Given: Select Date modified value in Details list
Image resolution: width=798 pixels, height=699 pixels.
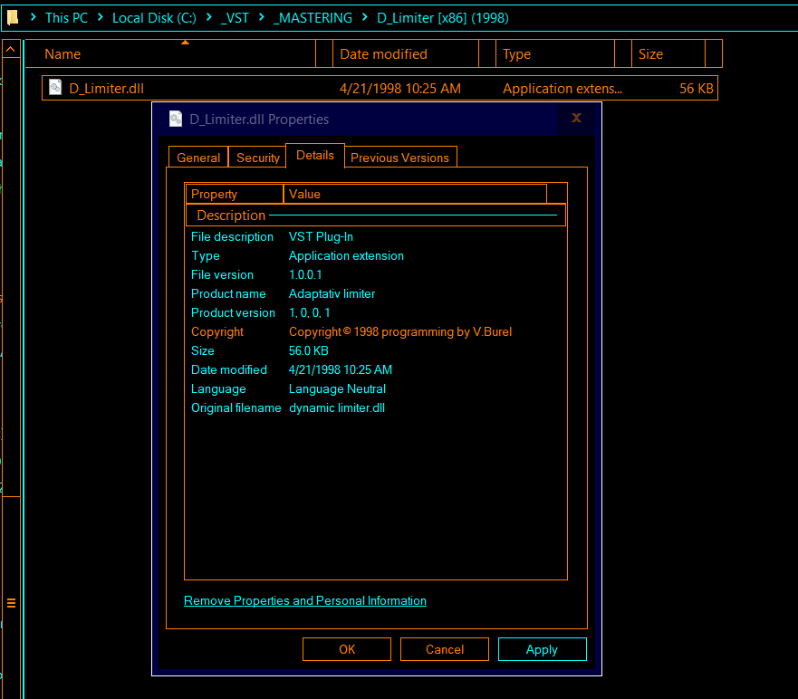Looking at the screenshot, I should click(x=341, y=369).
